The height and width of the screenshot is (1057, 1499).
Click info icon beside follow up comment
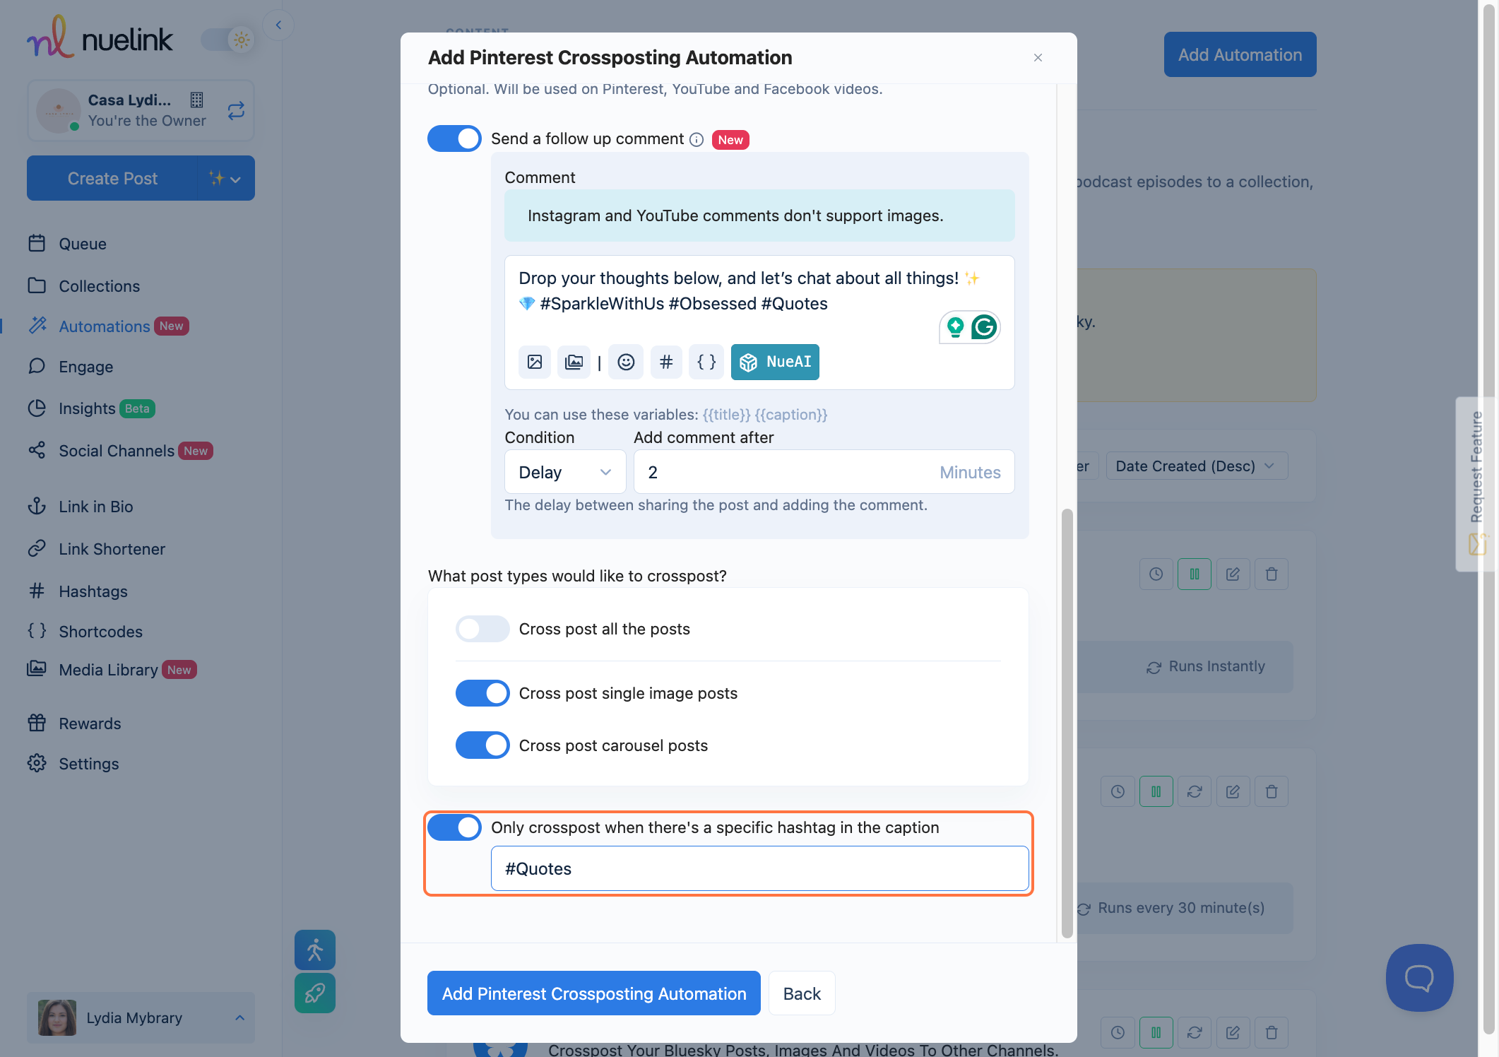click(697, 140)
